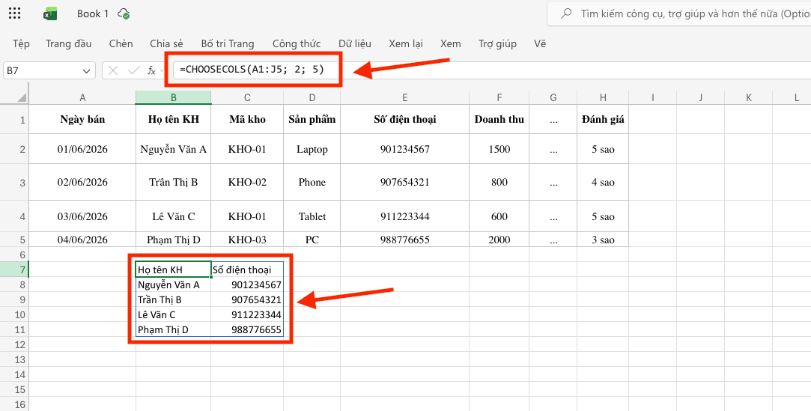Select column B header
Image resolution: width=811 pixels, height=411 pixels.
tap(173, 98)
